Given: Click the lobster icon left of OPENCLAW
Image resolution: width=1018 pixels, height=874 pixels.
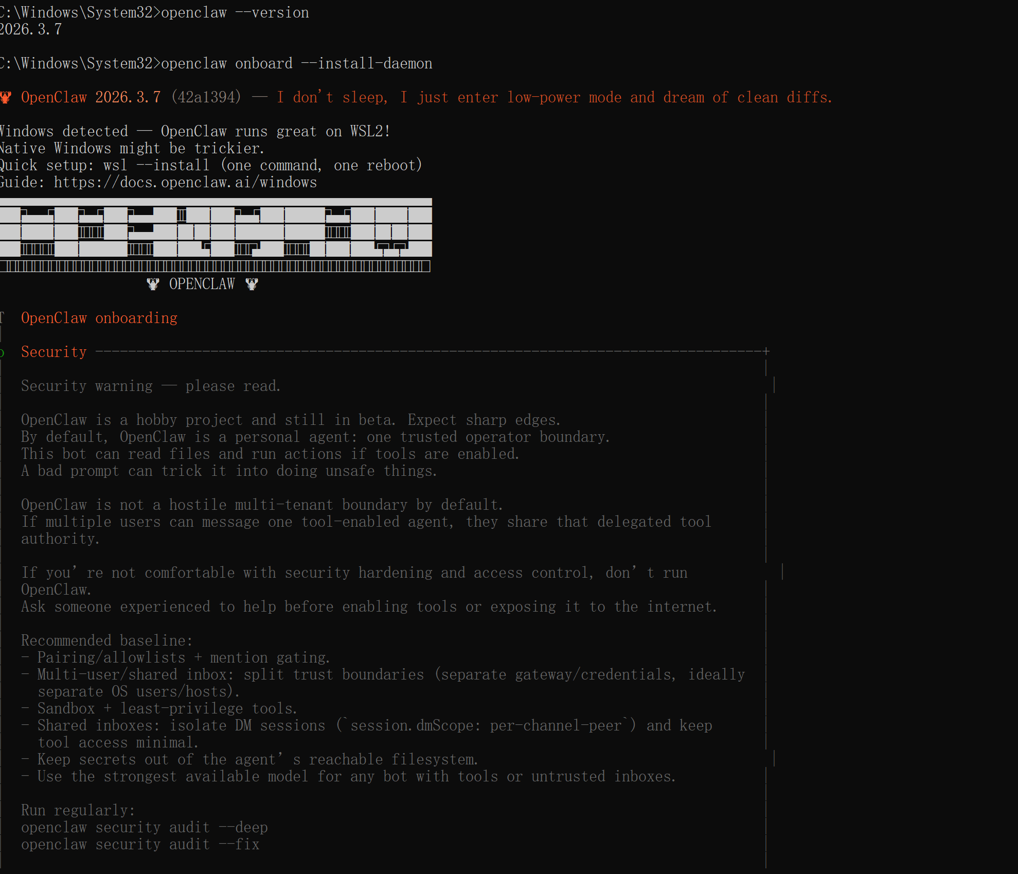Looking at the screenshot, I should coord(153,284).
